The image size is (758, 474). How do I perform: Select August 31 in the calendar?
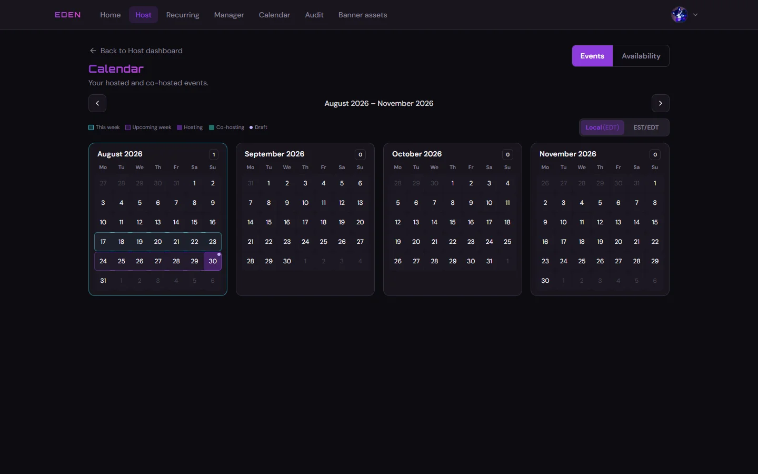(103, 281)
